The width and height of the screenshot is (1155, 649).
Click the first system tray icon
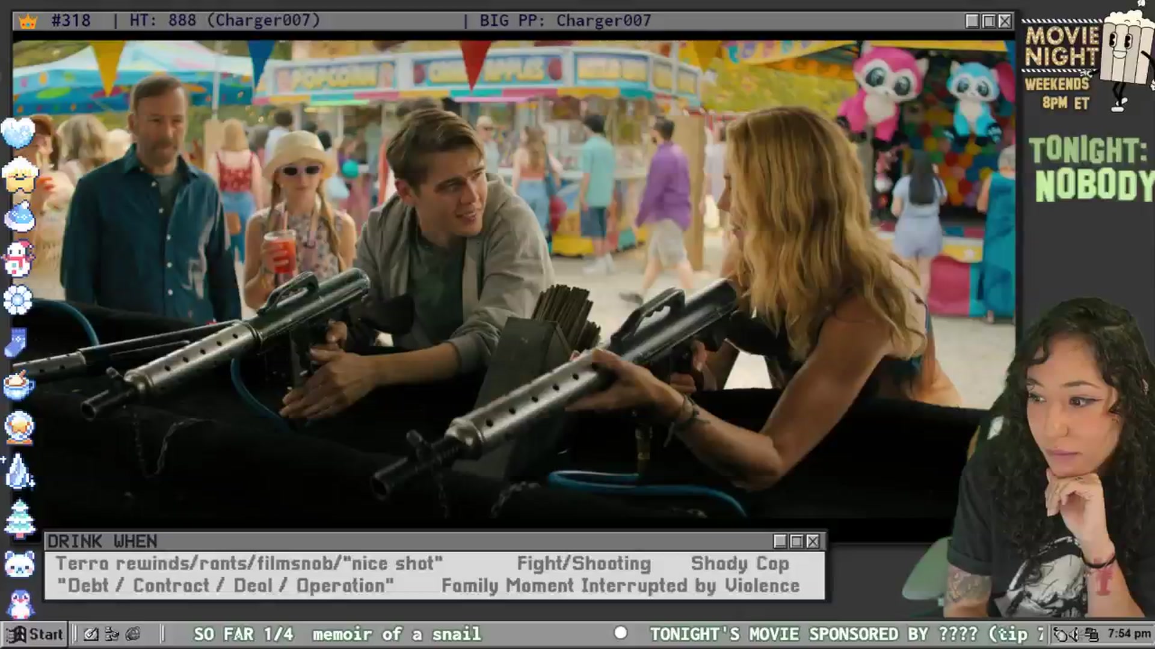click(x=1061, y=634)
